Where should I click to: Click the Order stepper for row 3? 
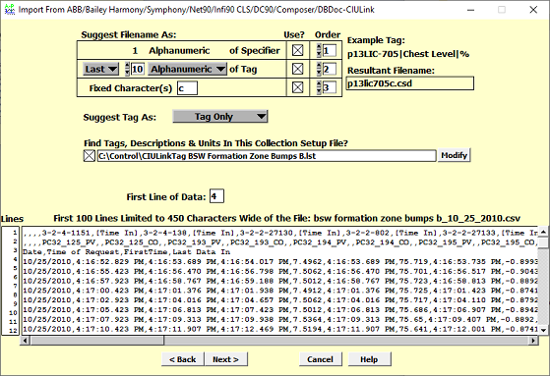(x=319, y=87)
